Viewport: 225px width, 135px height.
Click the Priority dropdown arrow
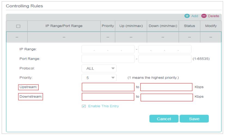point(113,78)
